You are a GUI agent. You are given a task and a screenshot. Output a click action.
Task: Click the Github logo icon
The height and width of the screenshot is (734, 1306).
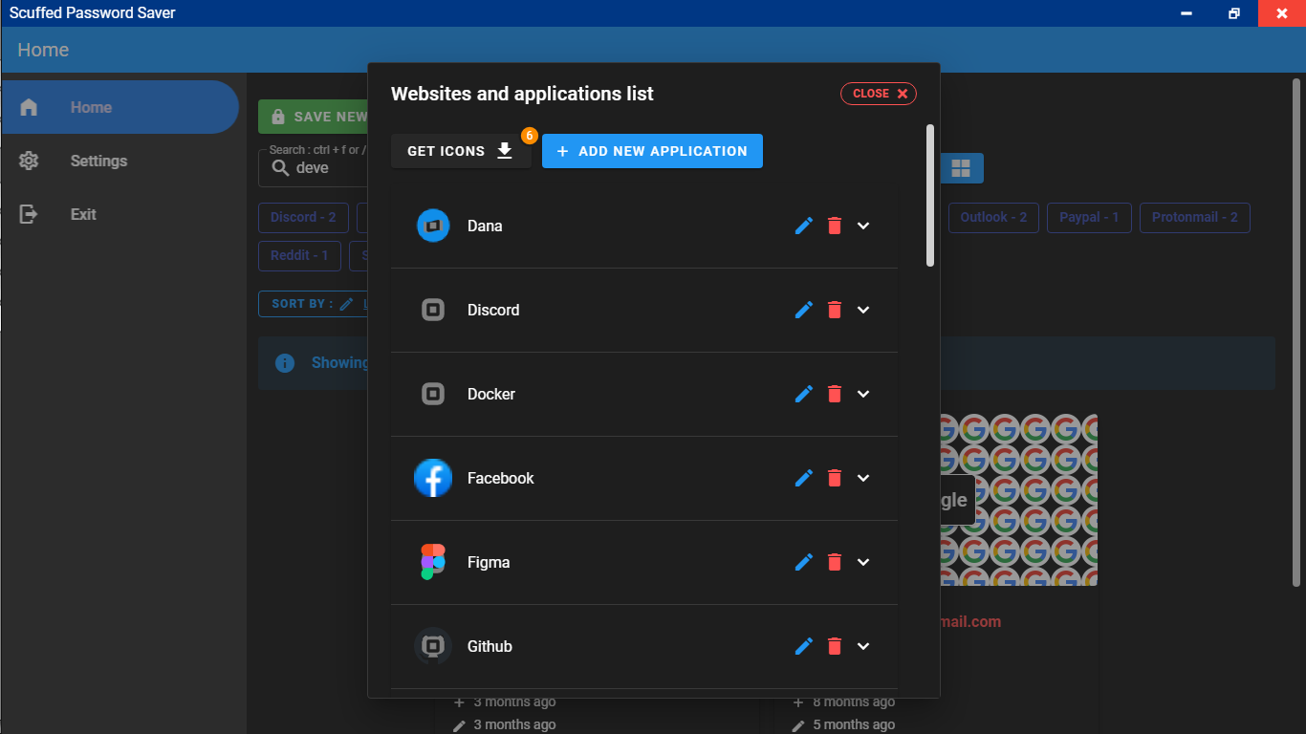(433, 646)
